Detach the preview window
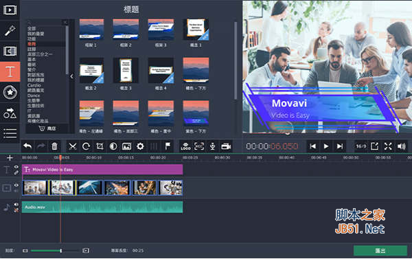Screen dimensions: 412x259 (374, 146)
